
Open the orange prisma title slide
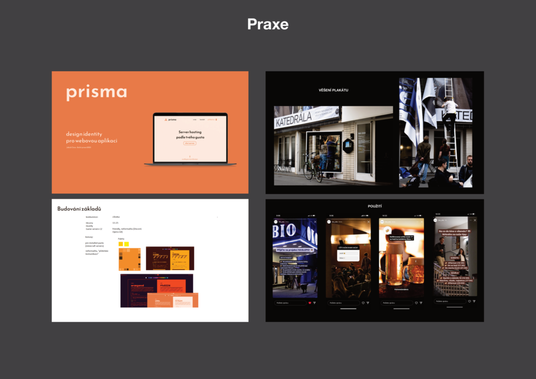tap(150, 132)
